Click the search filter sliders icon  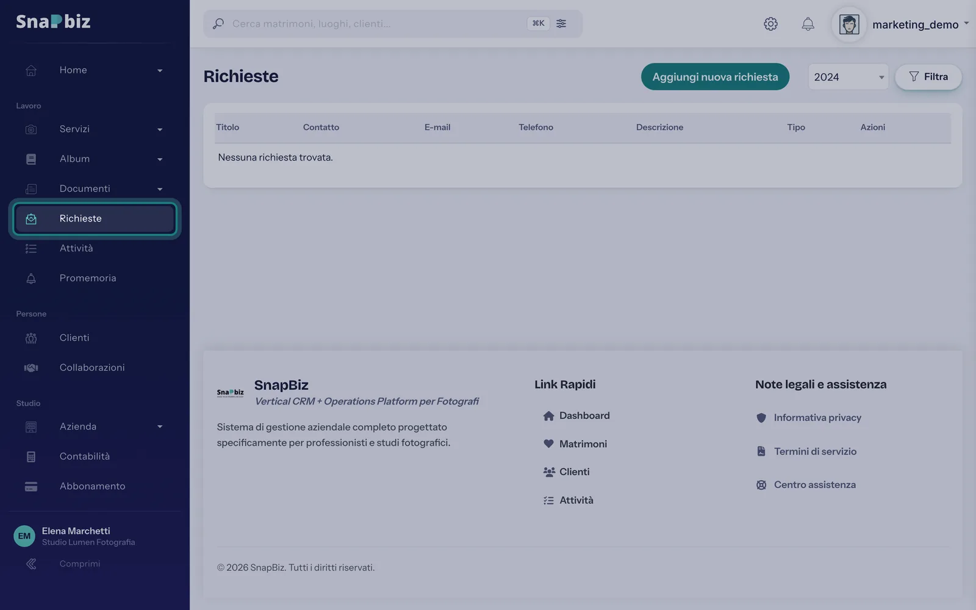[561, 23]
